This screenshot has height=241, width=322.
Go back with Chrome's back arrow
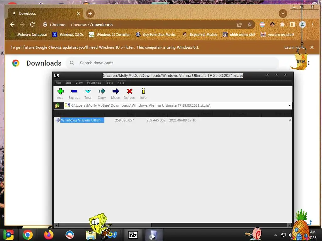point(12,24)
